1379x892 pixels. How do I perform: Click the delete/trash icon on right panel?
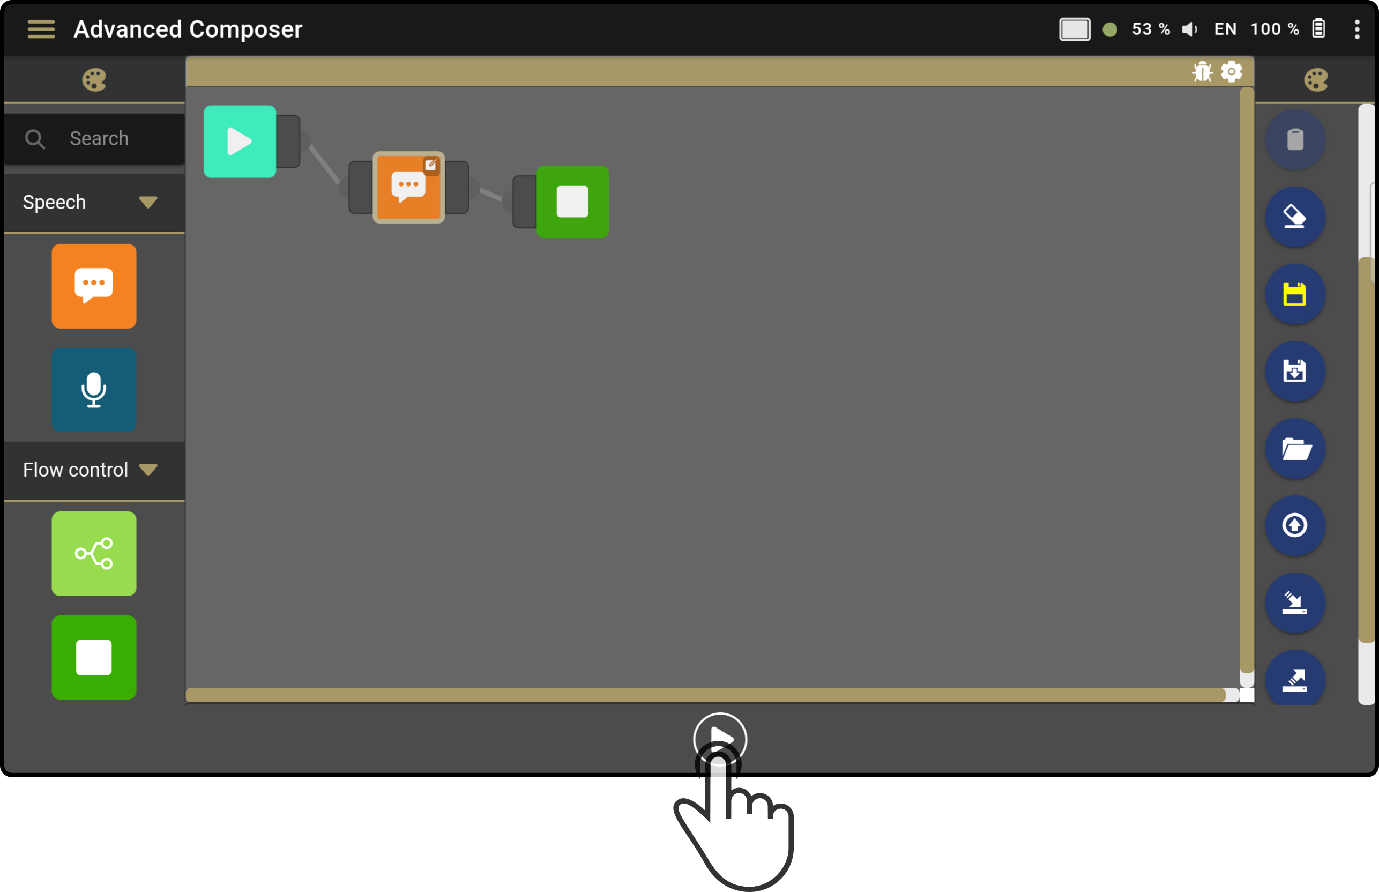1296,140
